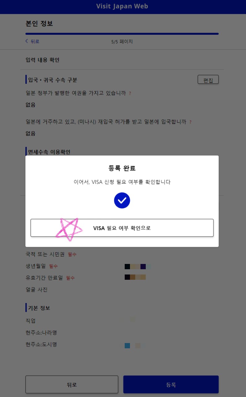
Task: Click the 기본 정보 section heading
Action: [x=39, y=308]
